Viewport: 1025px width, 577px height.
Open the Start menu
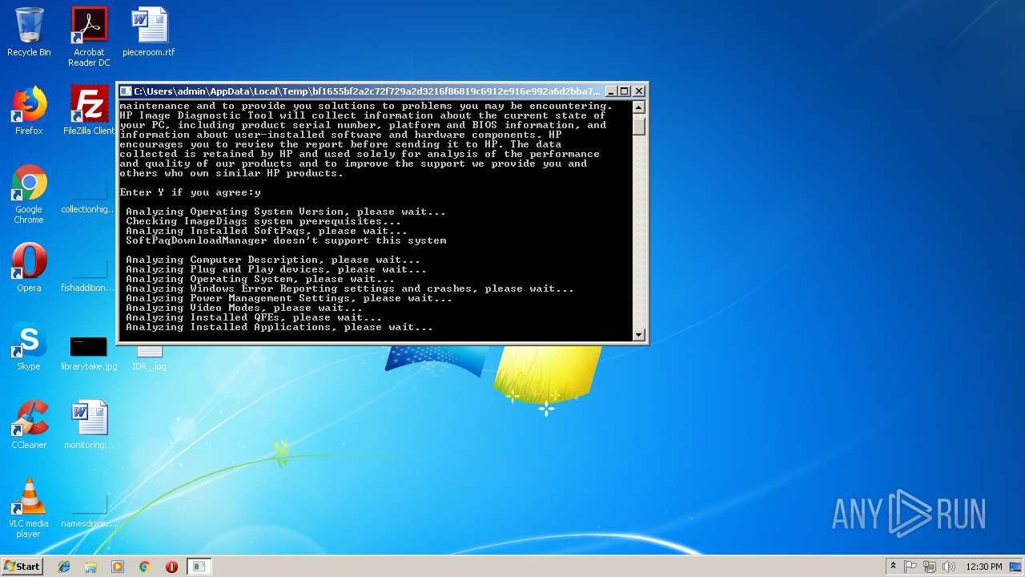click(x=22, y=566)
